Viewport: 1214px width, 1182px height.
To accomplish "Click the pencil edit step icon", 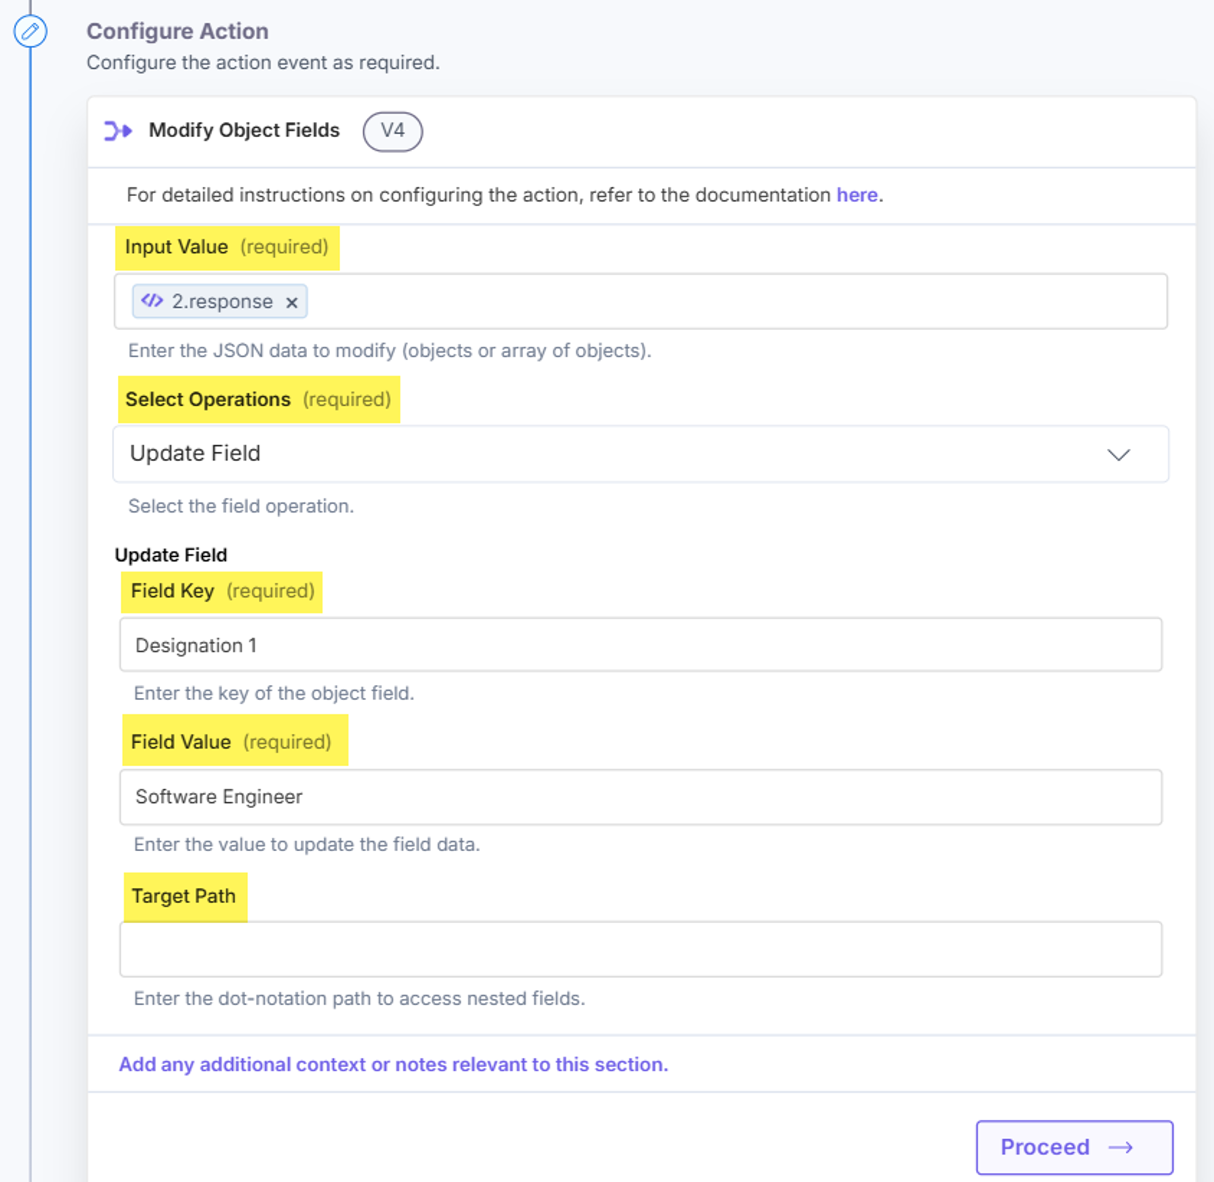I will point(30,31).
